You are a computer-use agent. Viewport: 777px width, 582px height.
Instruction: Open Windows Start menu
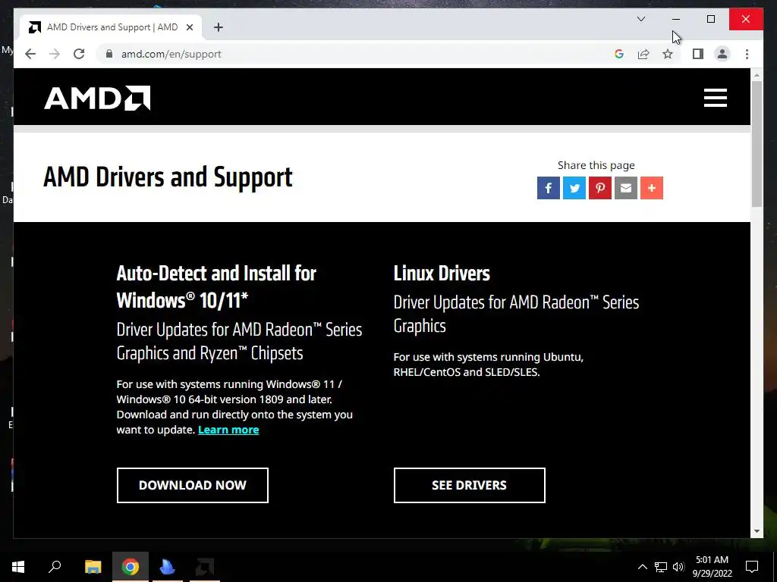18,567
